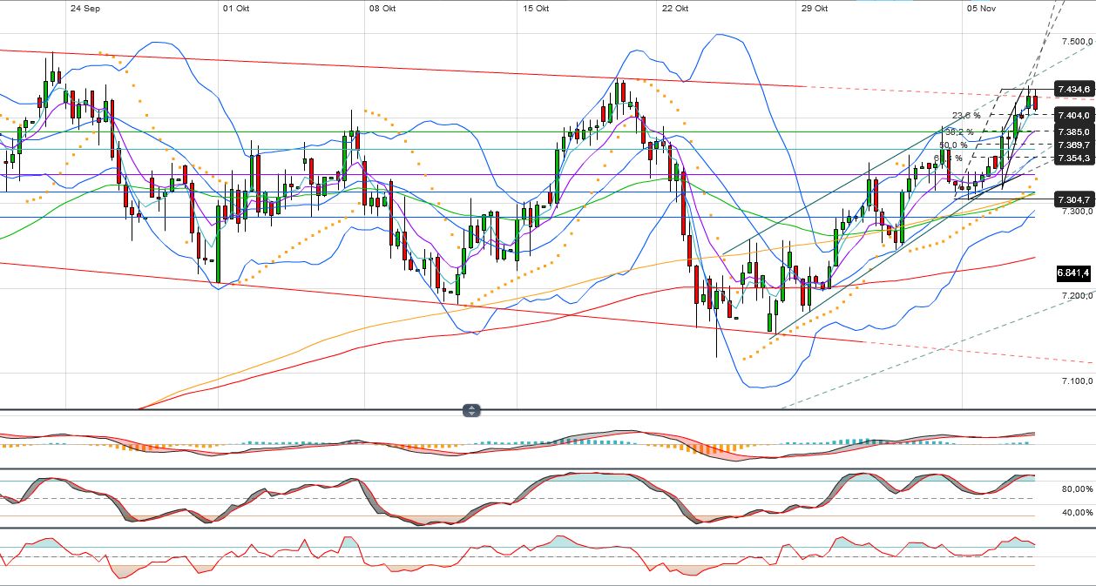
Task: Click the 01 Okt date label
Action: click(237, 8)
